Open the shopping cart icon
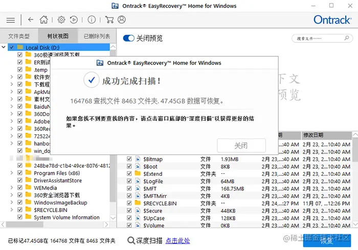This screenshot has width=358, height=250. coord(109,19)
